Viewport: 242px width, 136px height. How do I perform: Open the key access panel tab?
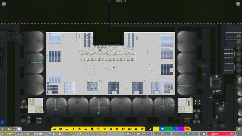[x=9, y=129]
